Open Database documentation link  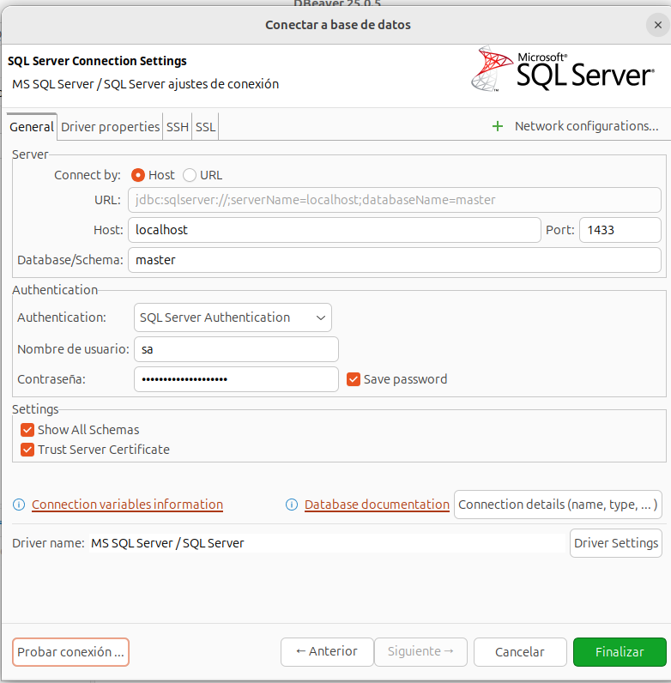[x=377, y=505]
